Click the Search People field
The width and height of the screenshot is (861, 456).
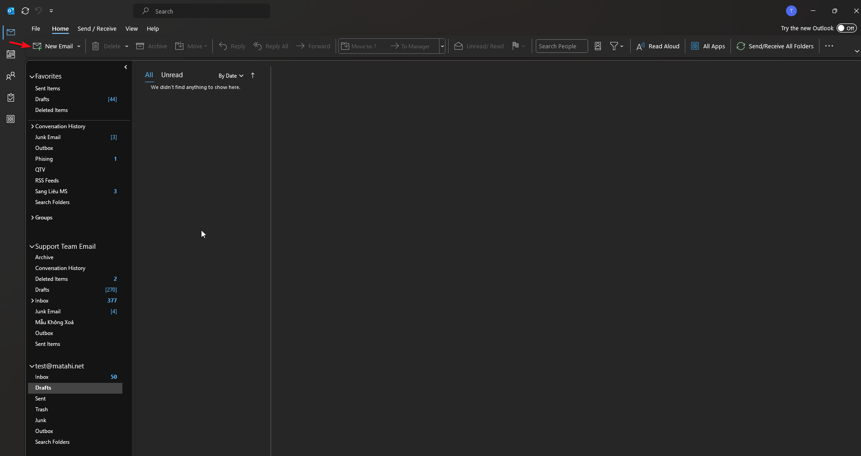561,46
